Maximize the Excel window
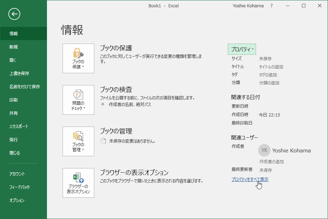The width and height of the screenshot is (328, 219). click(304, 6)
